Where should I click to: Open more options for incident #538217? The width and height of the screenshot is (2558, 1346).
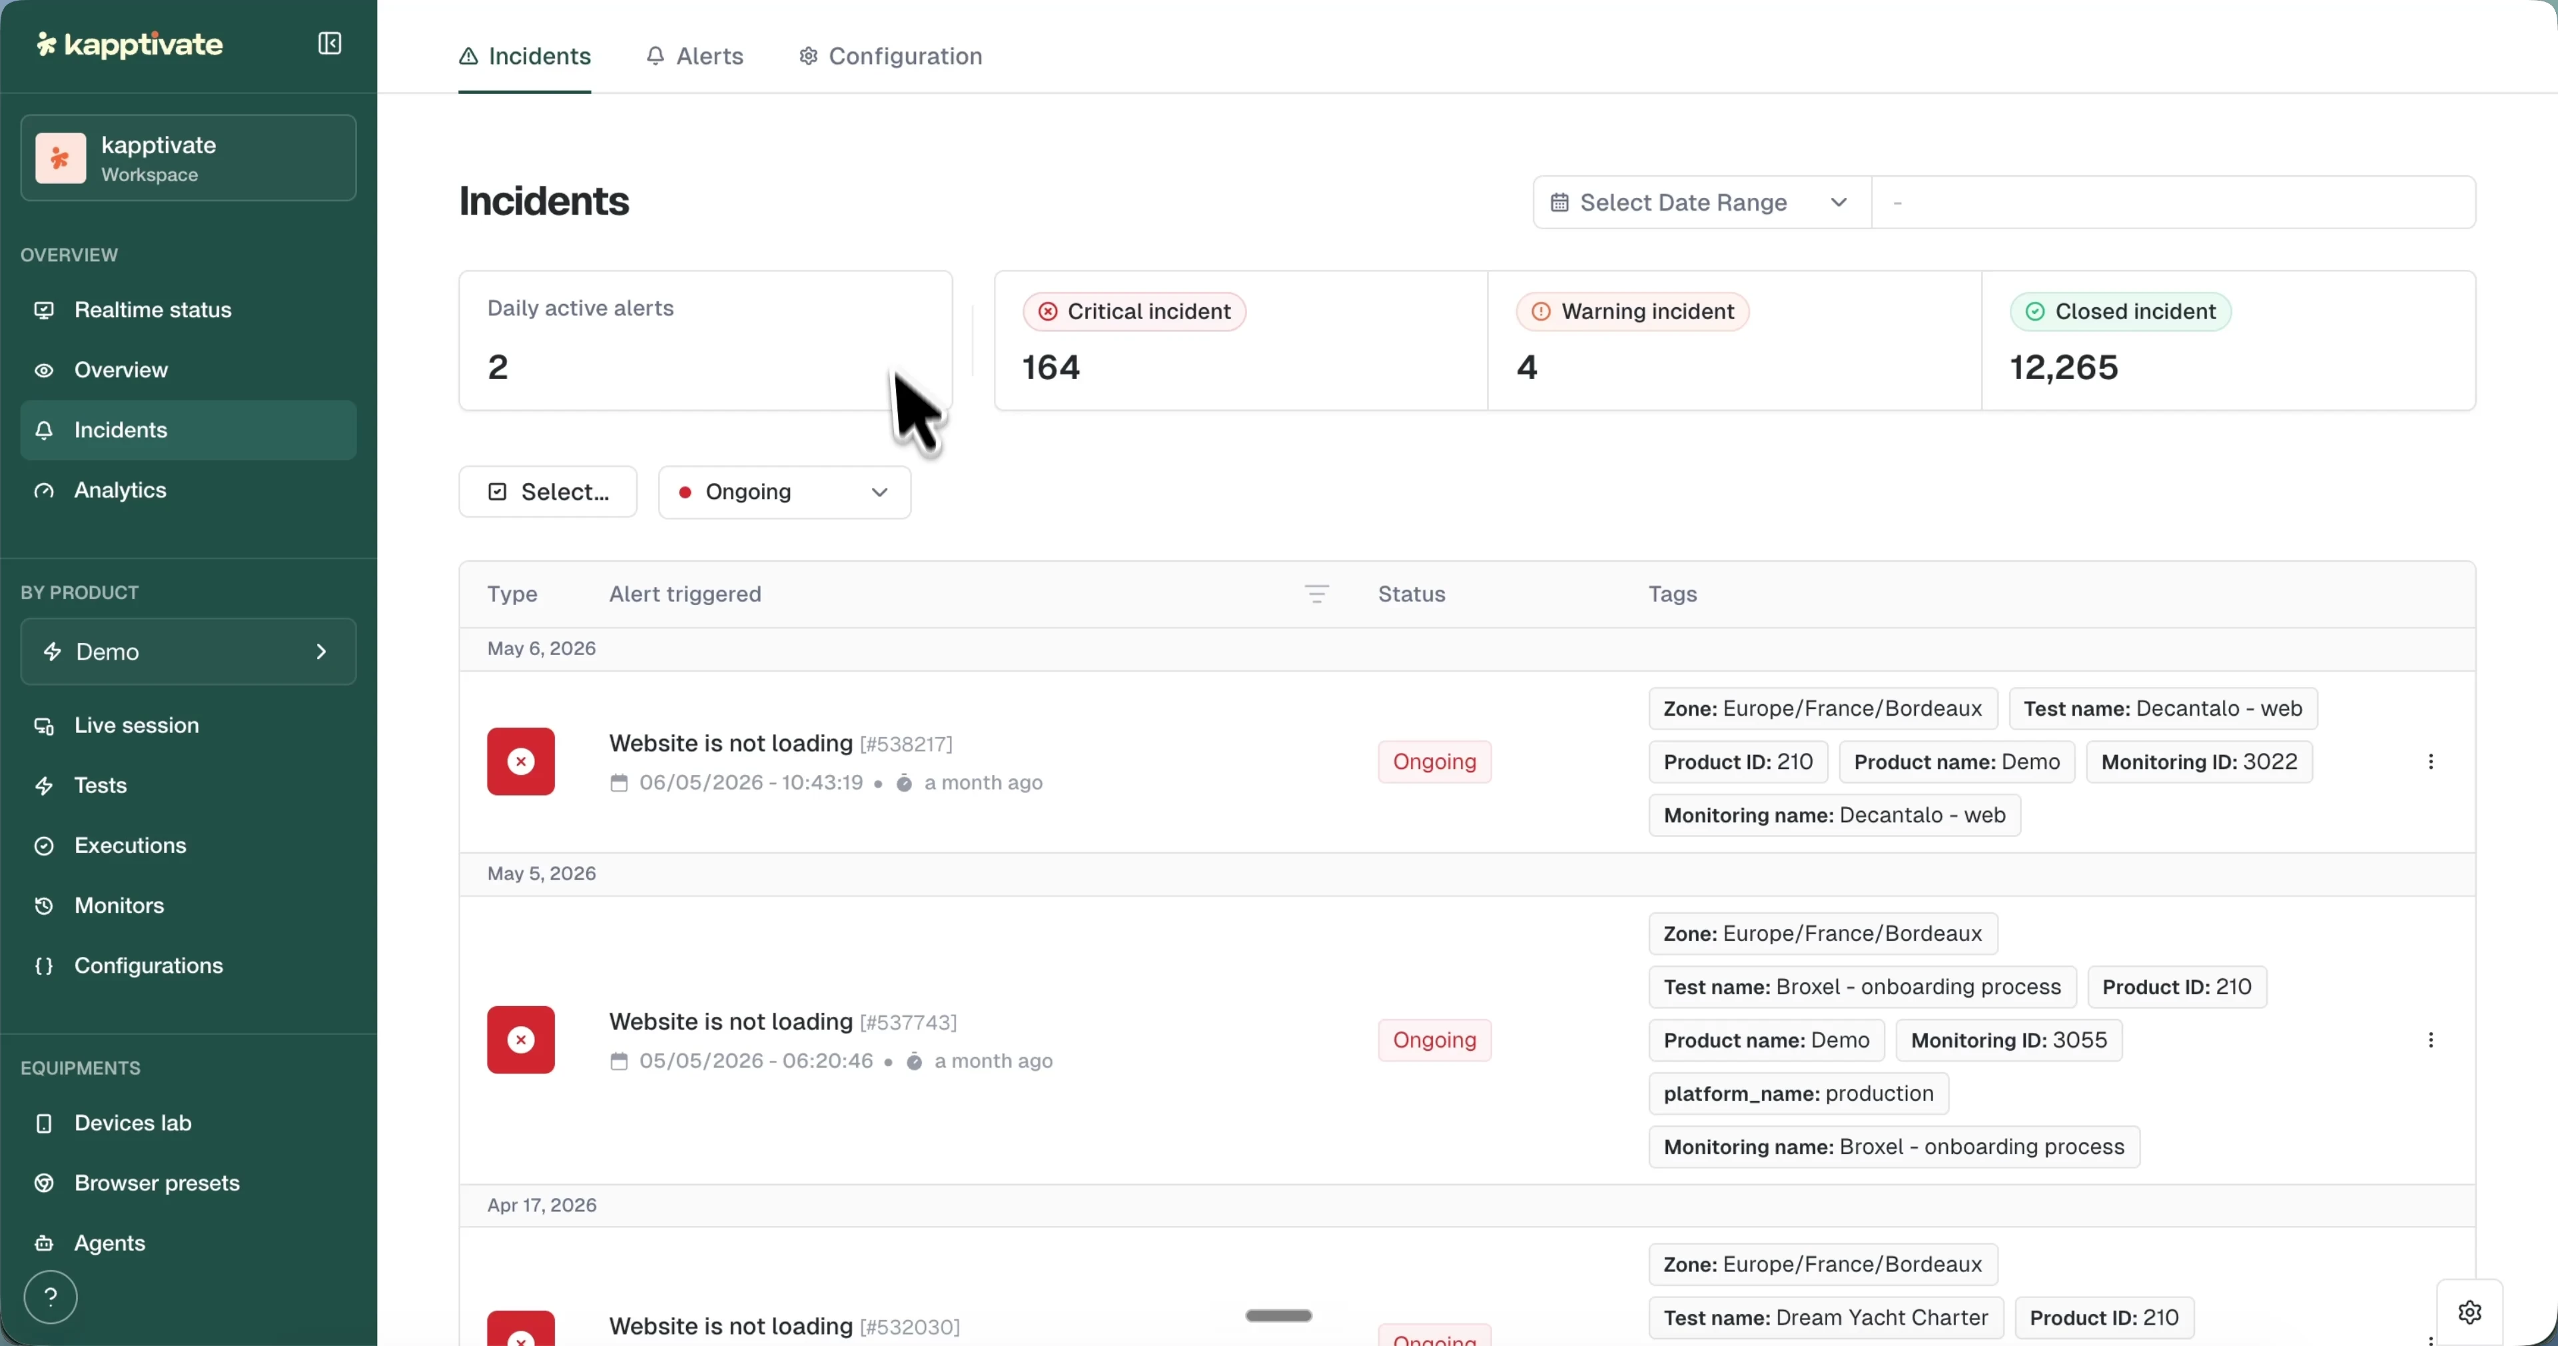pyautogui.click(x=2430, y=762)
